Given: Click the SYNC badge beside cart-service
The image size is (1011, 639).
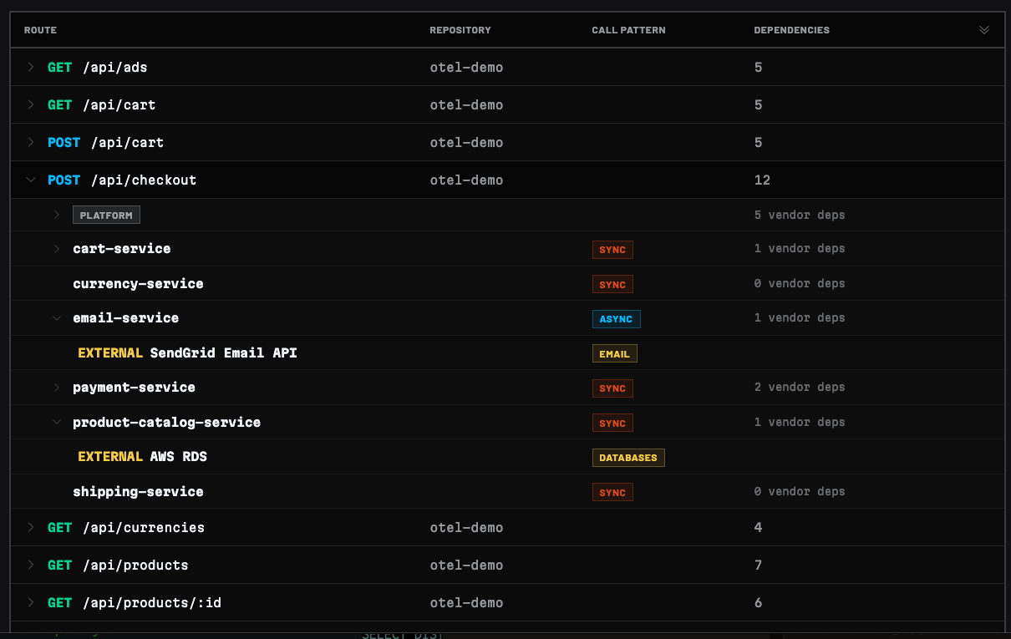Looking at the screenshot, I should [612, 249].
